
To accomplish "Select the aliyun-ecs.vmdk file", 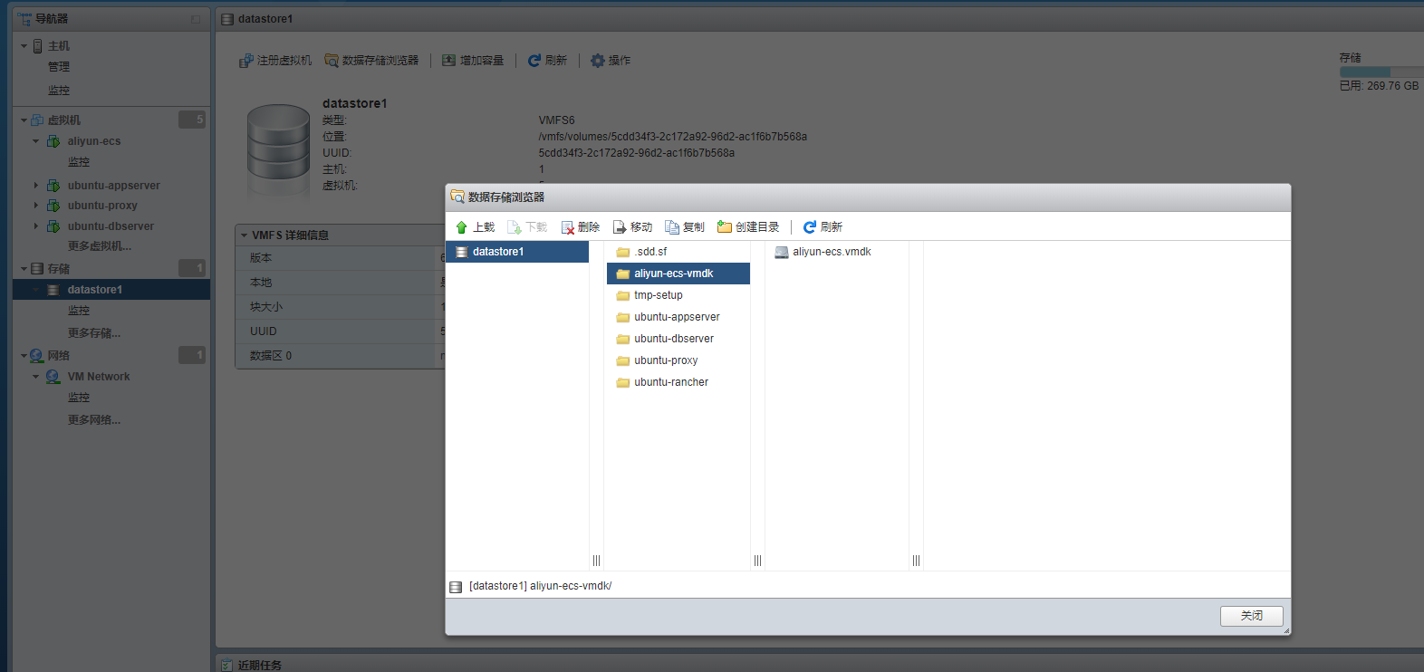I will 831,252.
